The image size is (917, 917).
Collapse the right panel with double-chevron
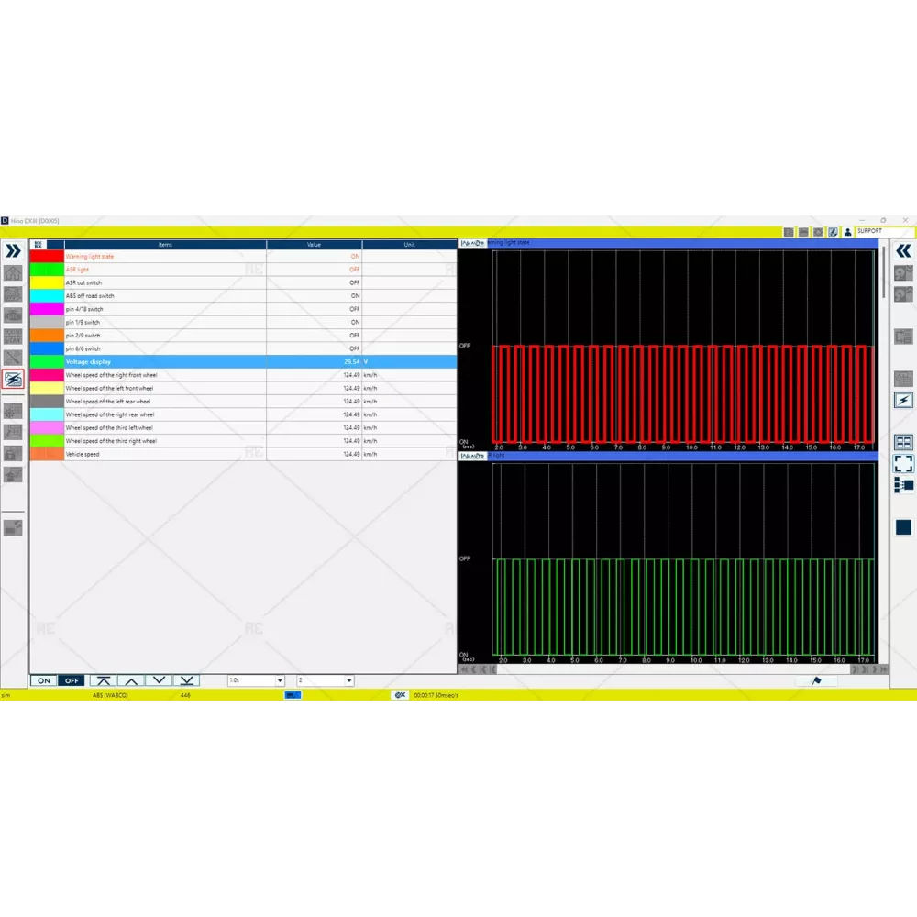click(903, 250)
